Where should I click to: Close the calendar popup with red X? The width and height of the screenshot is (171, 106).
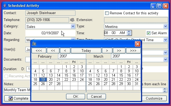(x=138, y=44)
